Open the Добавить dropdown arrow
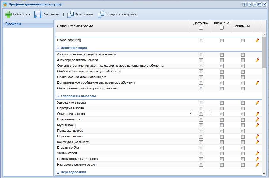Screen dimensions: 269x178 click(x=29, y=15)
